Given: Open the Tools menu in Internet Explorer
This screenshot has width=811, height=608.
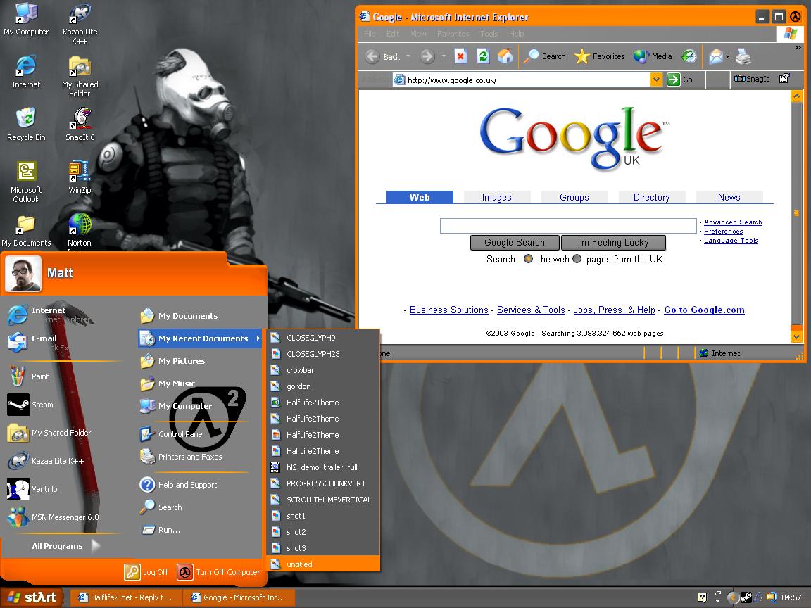Looking at the screenshot, I should point(489,34).
